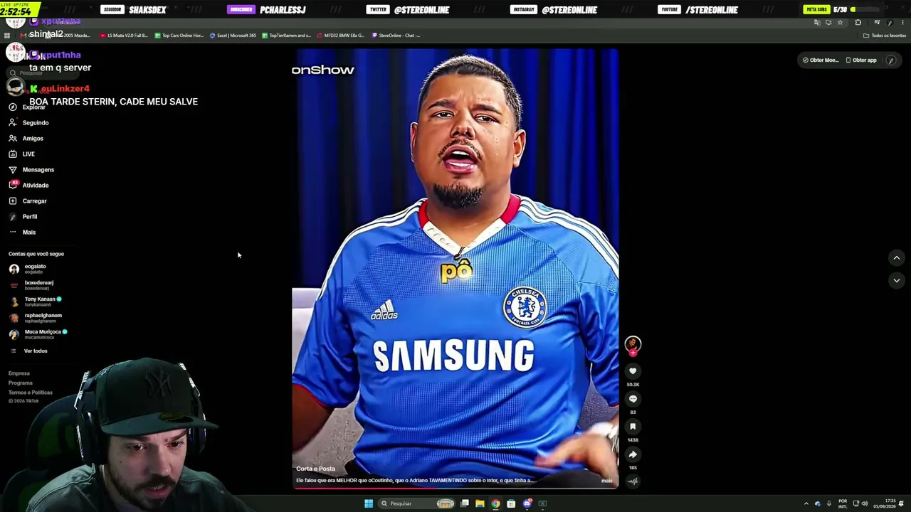
Task: Open TopTierRamen bookmark
Action: pos(286,36)
